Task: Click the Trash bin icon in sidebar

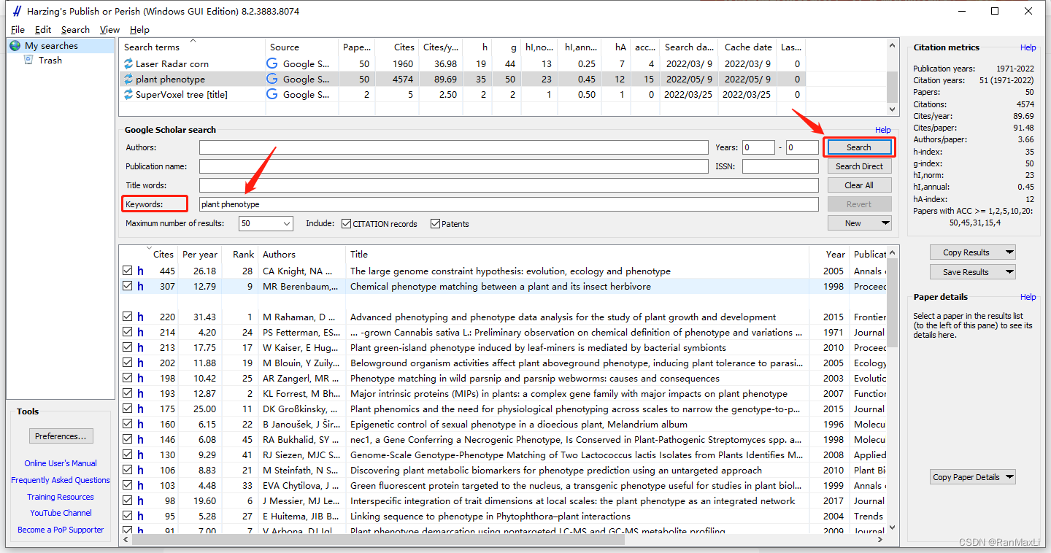Action: 28,60
